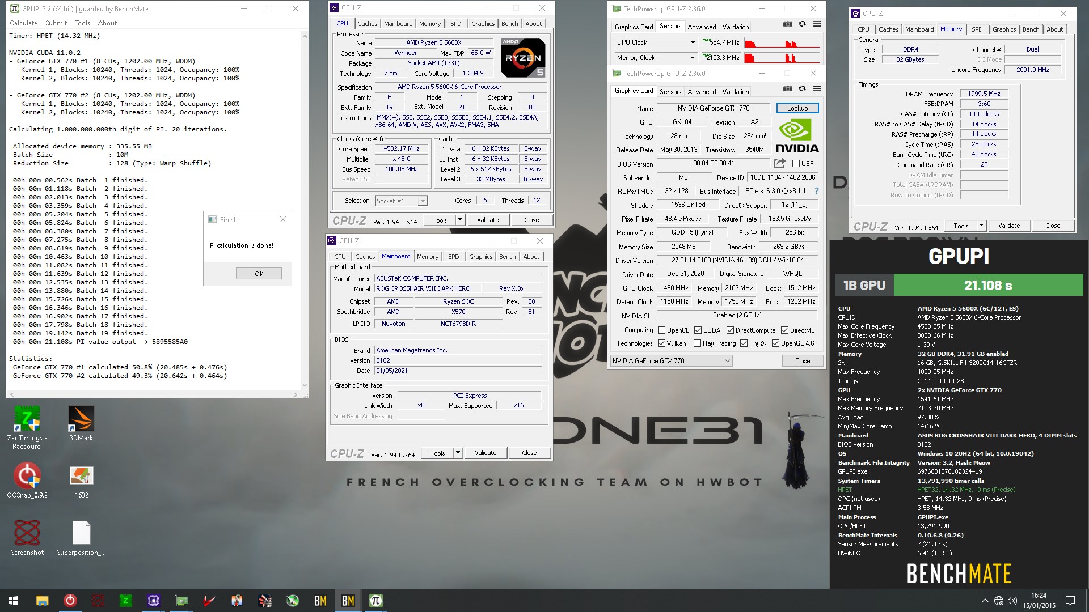Open the Calculate menu in GPUPI
This screenshot has width=1089, height=612.
[23, 23]
